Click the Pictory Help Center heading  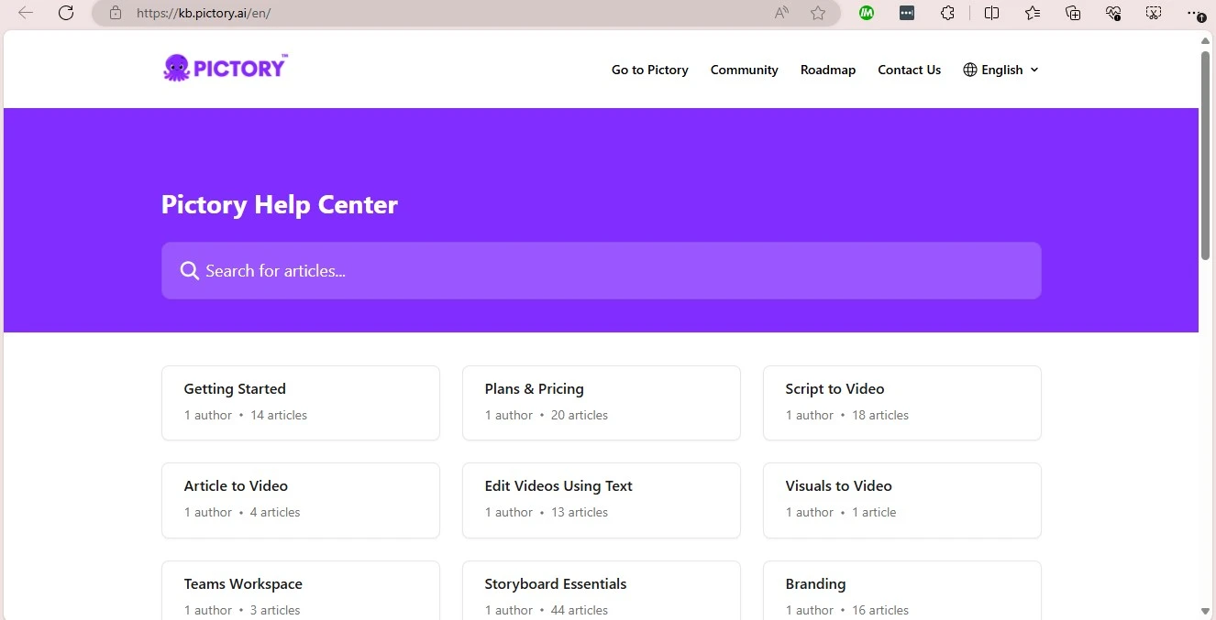[x=280, y=204]
